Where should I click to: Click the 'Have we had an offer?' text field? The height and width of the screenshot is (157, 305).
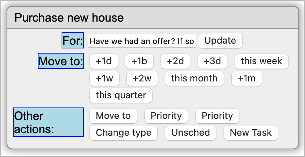142,41
